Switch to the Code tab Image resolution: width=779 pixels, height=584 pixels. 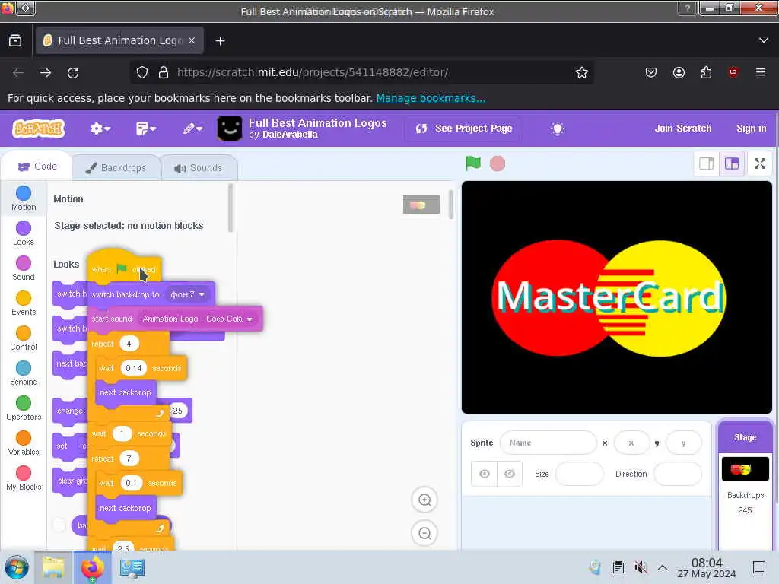point(37,167)
